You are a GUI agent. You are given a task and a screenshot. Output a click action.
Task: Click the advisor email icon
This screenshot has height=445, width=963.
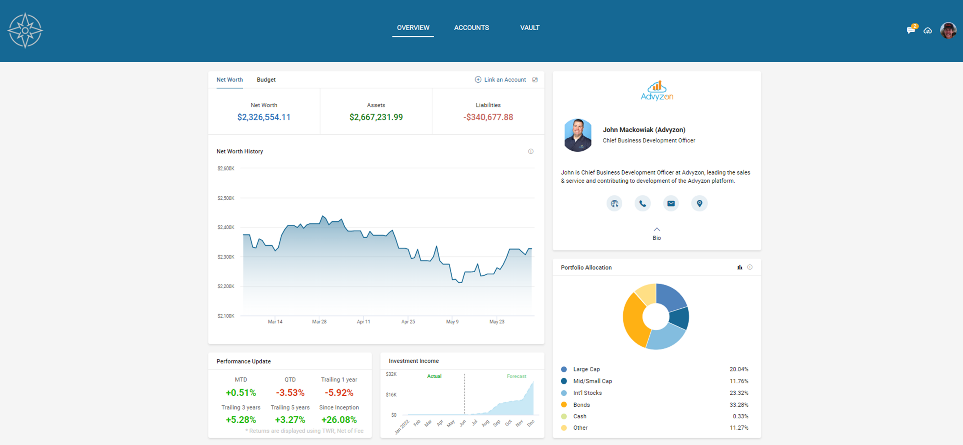[x=671, y=203]
